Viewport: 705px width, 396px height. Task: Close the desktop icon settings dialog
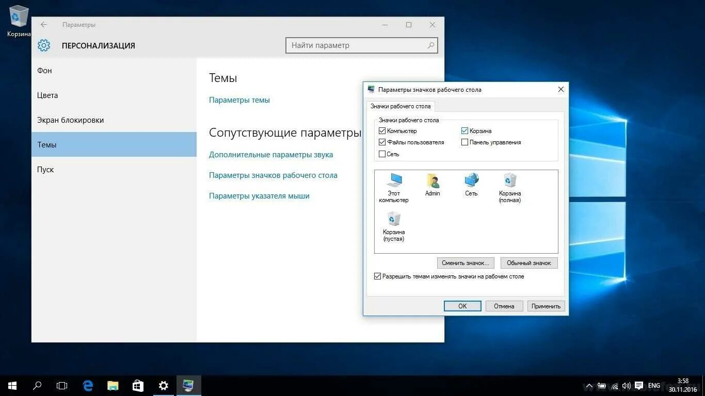coord(561,89)
